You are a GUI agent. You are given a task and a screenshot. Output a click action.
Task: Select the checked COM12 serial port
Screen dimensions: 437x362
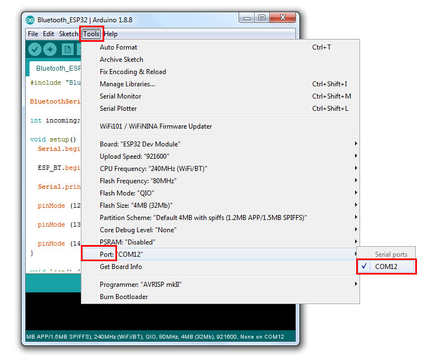coord(386,266)
